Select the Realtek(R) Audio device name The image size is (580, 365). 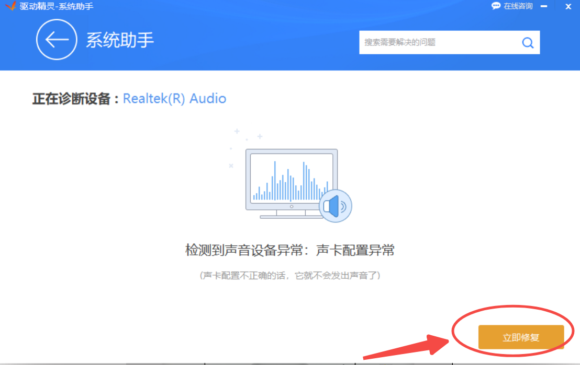tap(174, 99)
